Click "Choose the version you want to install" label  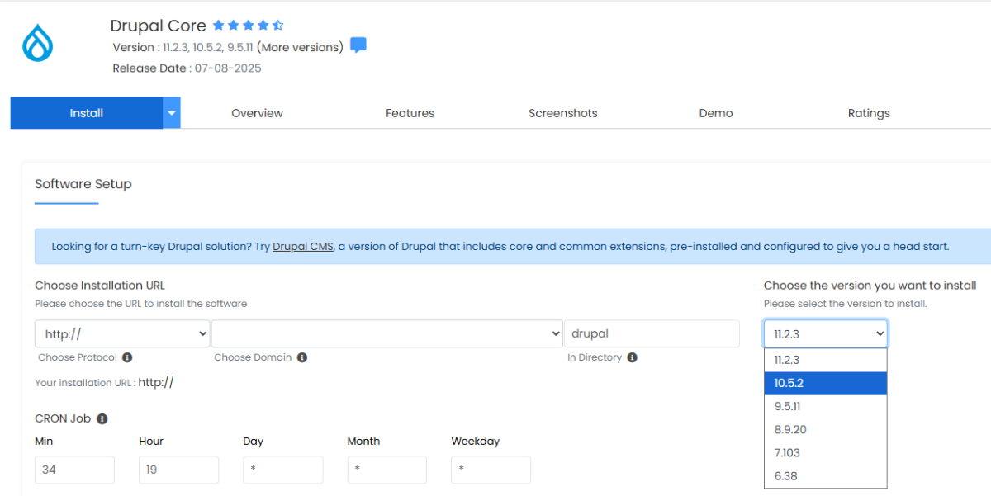tap(870, 286)
